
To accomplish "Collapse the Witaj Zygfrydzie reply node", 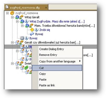I will pos(18,22).
